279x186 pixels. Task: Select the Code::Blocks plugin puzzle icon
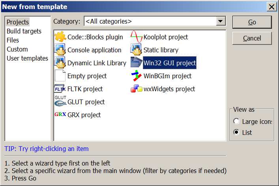pyautogui.click(x=60, y=37)
